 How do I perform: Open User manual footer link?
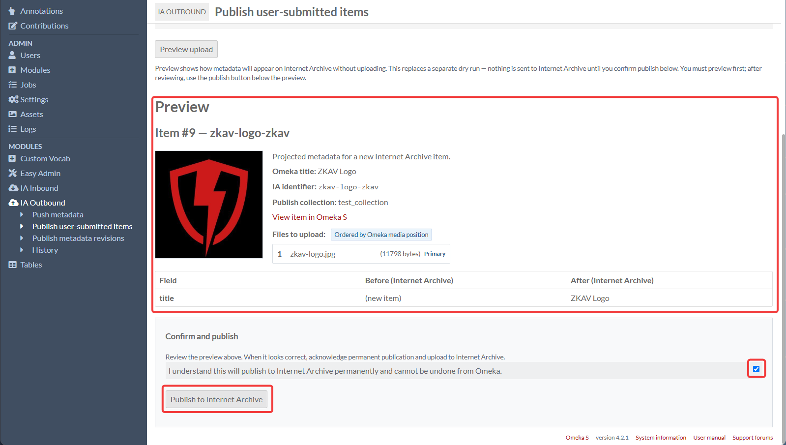pos(709,438)
